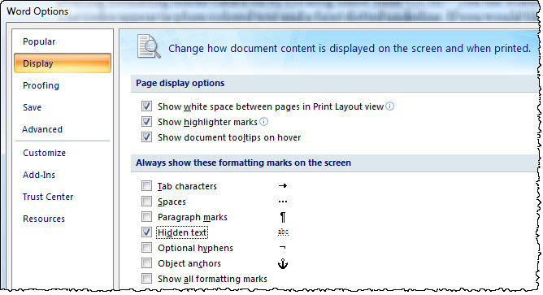Switch to Advanced options
The height and width of the screenshot is (295, 543).
tap(42, 129)
